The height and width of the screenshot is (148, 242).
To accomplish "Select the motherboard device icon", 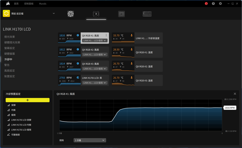I will (x=121, y=14).
